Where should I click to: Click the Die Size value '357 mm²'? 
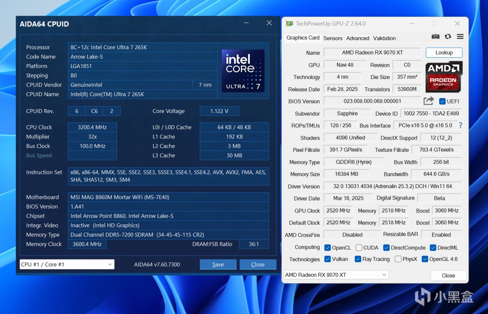click(407, 77)
